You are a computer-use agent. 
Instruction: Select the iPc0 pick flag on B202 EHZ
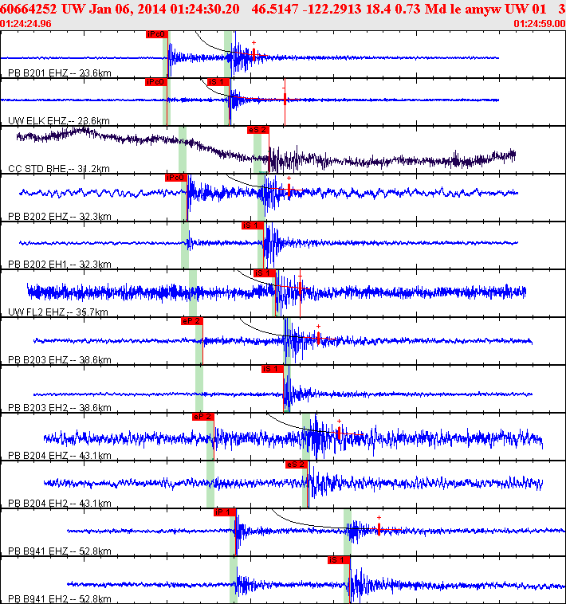[176, 178]
